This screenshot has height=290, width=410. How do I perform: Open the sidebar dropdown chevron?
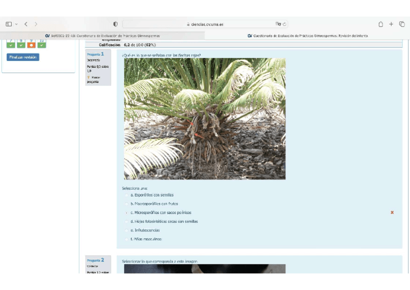(16, 24)
